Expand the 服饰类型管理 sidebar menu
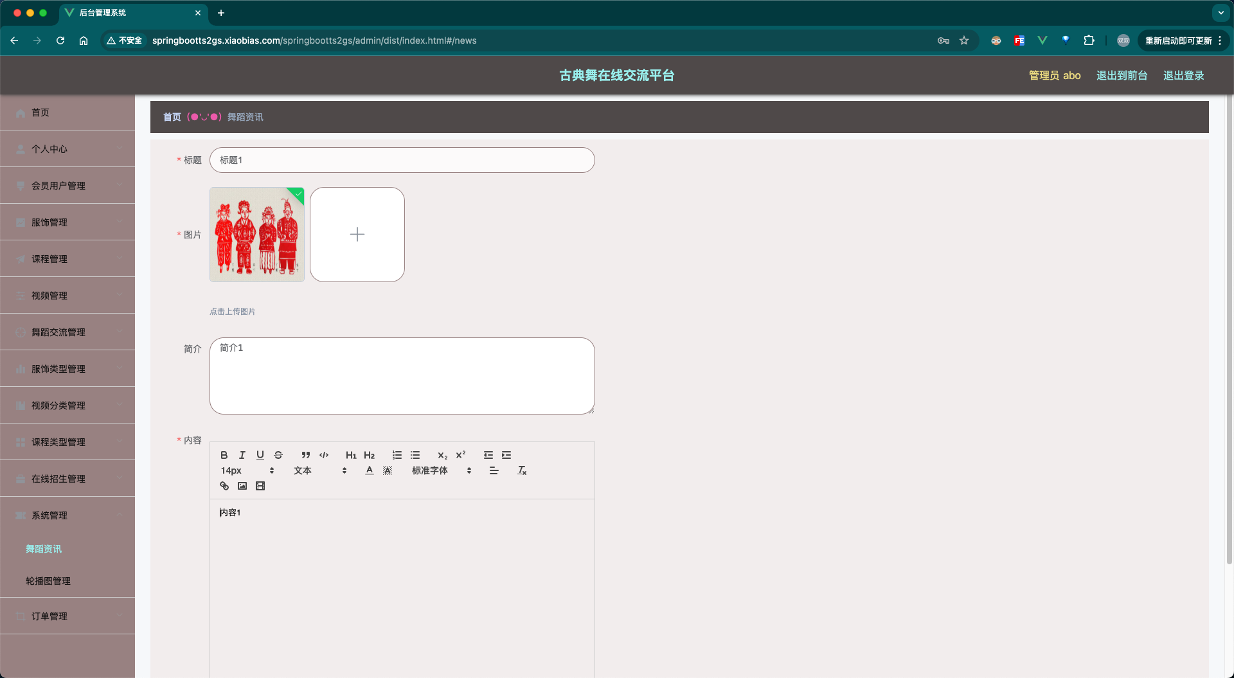This screenshot has height=678, width=1234. click(x=67, y=369)
